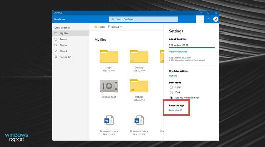Click the Recent clock icon in sidebar
Viewport: 265px width, 147px height.
pos(56,39)
